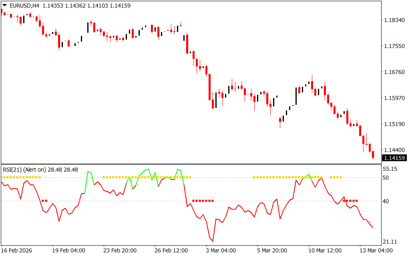Click the RSI level 40 scale label
The width and height of the screenshot is (410, 256).
[387, 201]
